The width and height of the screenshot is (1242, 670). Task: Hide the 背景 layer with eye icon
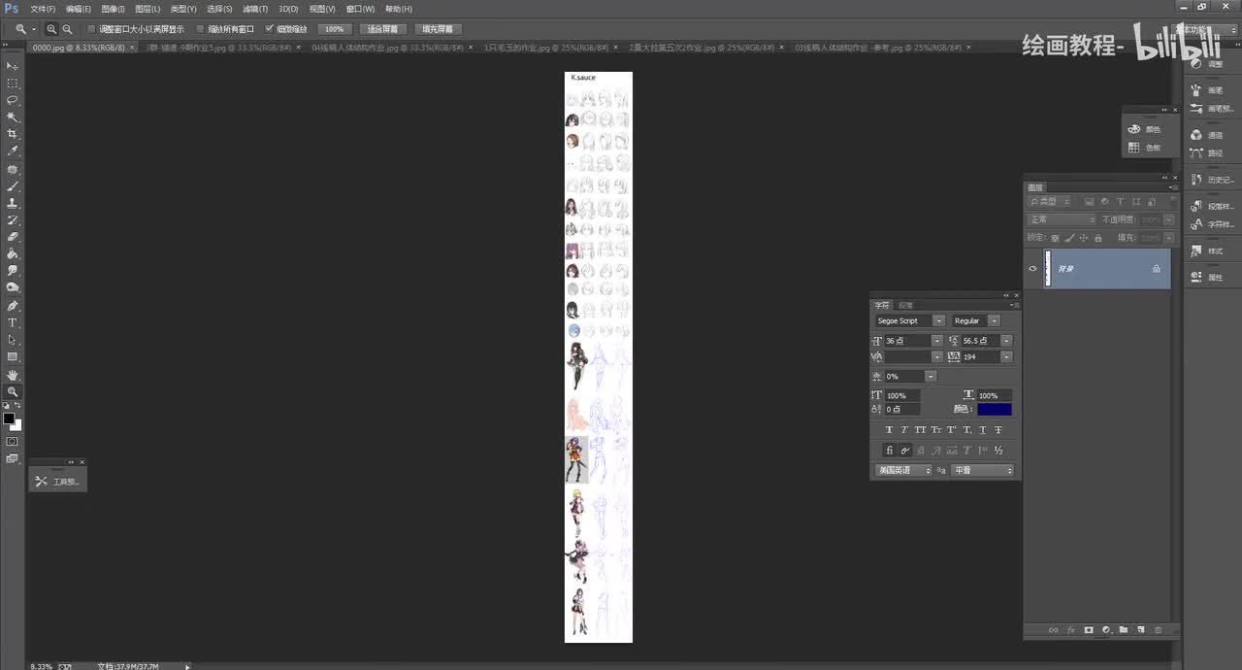pos(1032,268)
